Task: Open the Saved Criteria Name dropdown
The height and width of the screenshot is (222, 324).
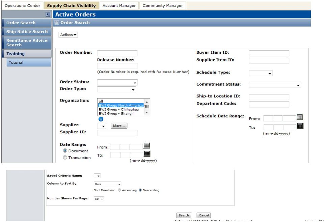Action: pos(97,176)
